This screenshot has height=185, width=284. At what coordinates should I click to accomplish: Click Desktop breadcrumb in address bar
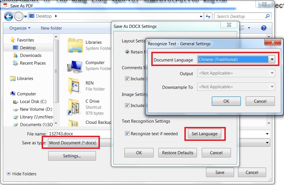pyautogui.click(x=44, y=16)
